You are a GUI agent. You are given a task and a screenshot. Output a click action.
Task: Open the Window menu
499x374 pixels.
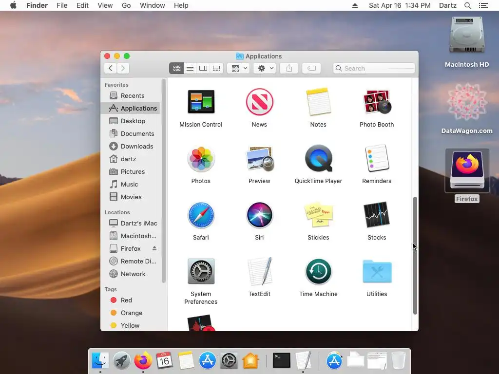tap(153, 5)
